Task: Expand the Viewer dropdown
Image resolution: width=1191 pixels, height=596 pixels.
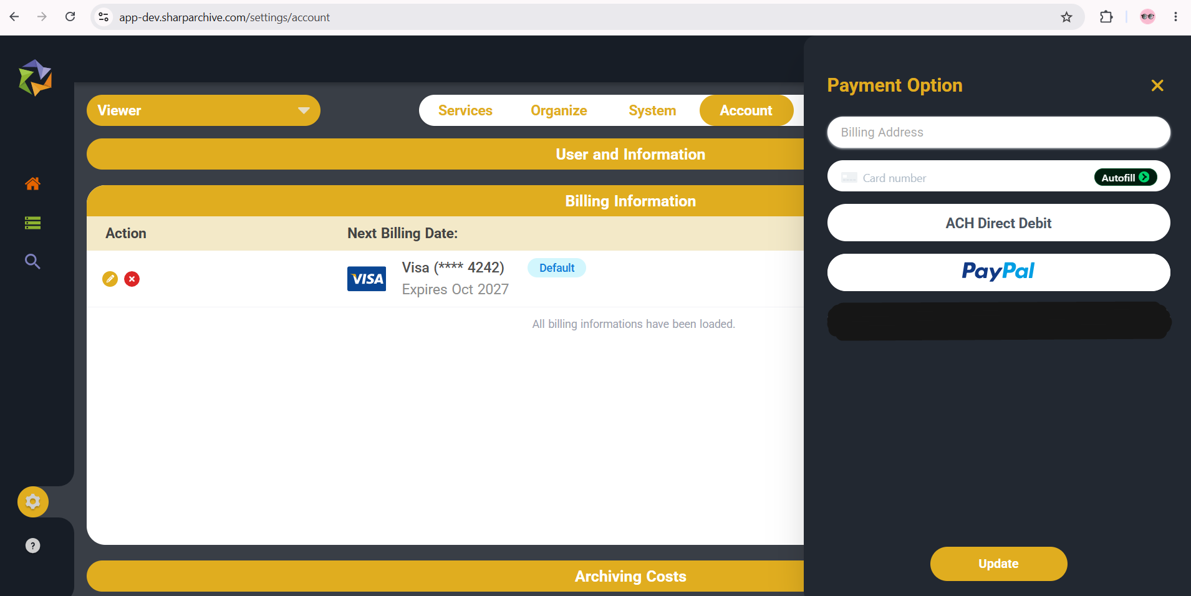Action: coord(203,110)
